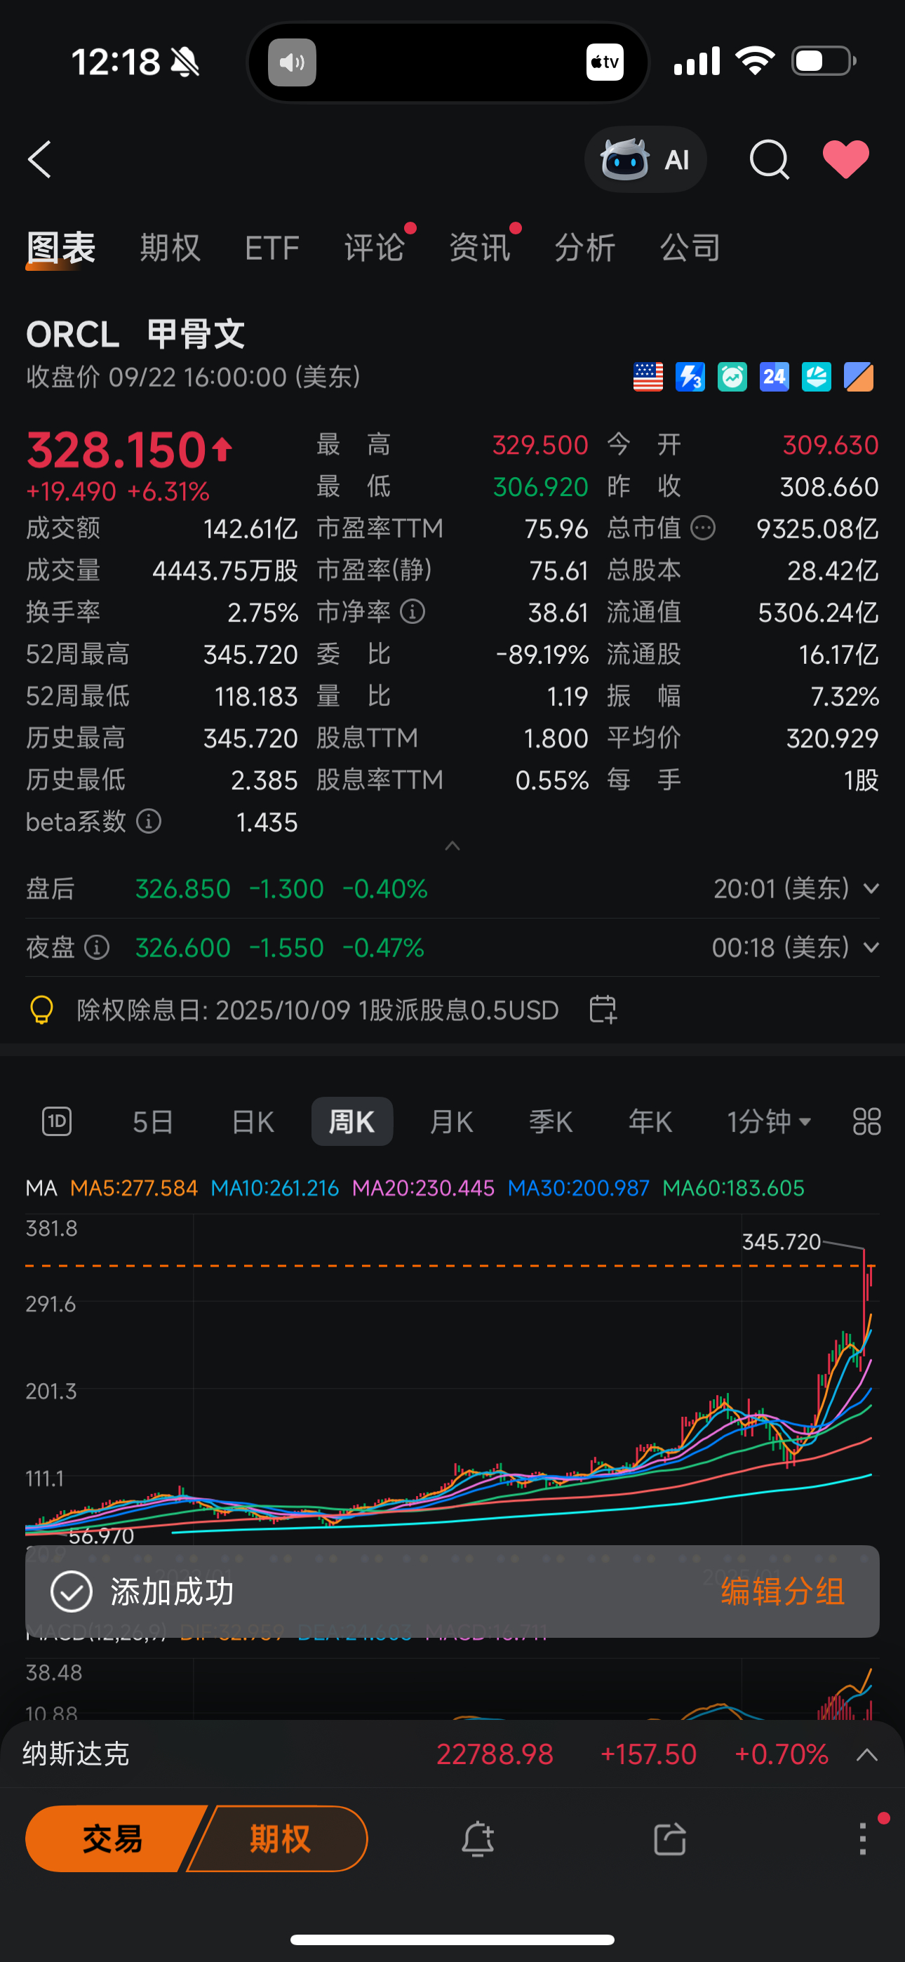The image size is (905, 1962).
Task: Switch to the 评论 tab
Action: pyautogui.click(x=374, y=248)
